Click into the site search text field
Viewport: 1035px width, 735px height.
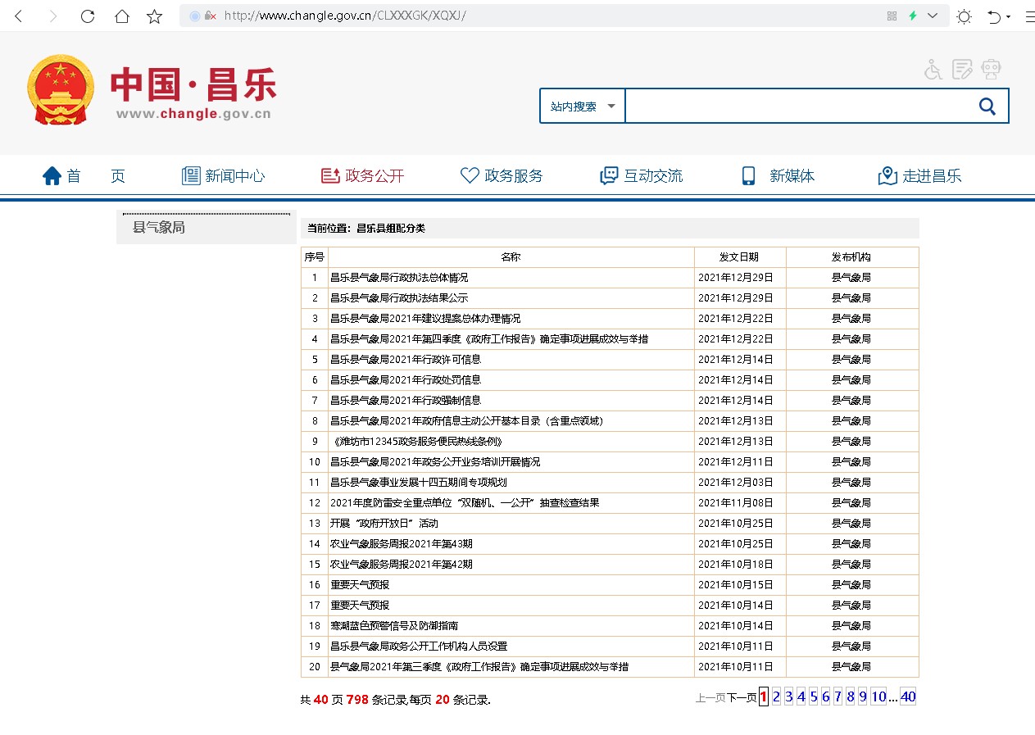(795, 107)
